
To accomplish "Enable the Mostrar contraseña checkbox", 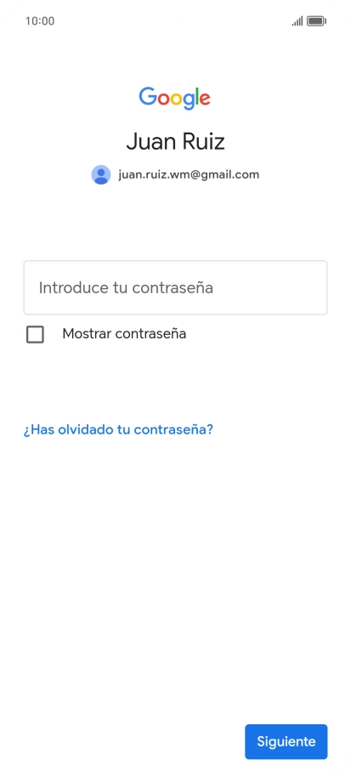I will tap(35, 334).
